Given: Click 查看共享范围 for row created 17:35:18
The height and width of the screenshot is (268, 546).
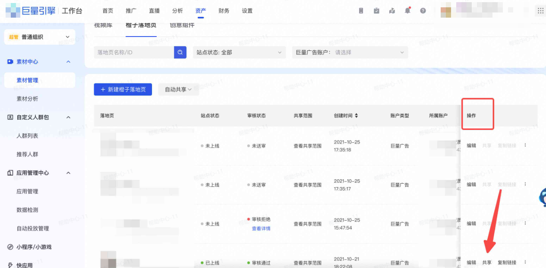Looking at the screenshot, I should (x=307, y=146).
